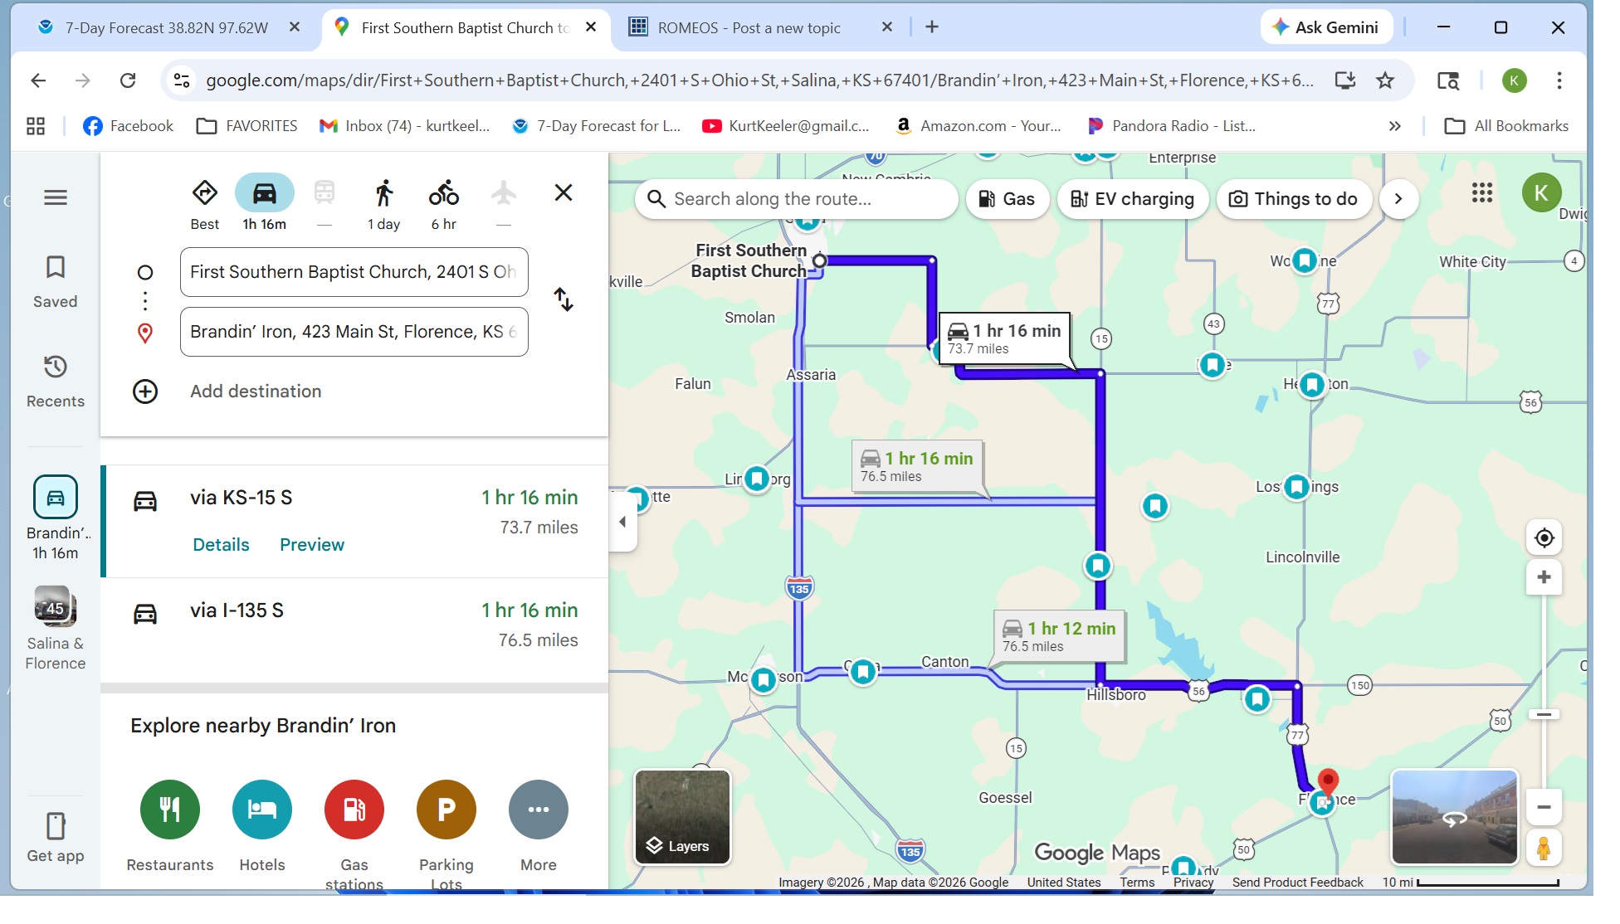Open Details for KS-15 S route
This screenshot has width=1620, height=924.
(221, 545)
